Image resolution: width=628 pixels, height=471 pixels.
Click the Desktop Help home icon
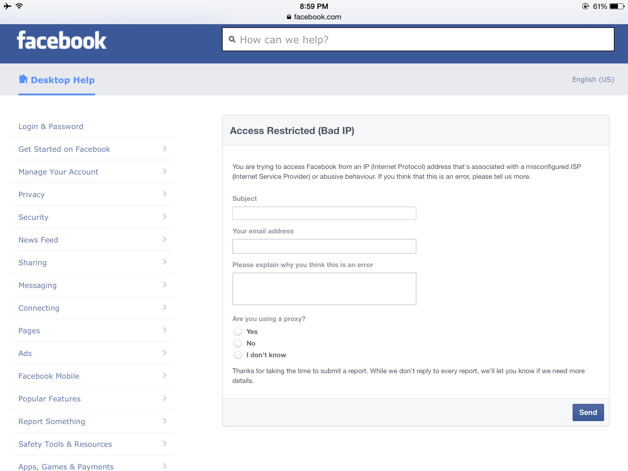point(23,79)
